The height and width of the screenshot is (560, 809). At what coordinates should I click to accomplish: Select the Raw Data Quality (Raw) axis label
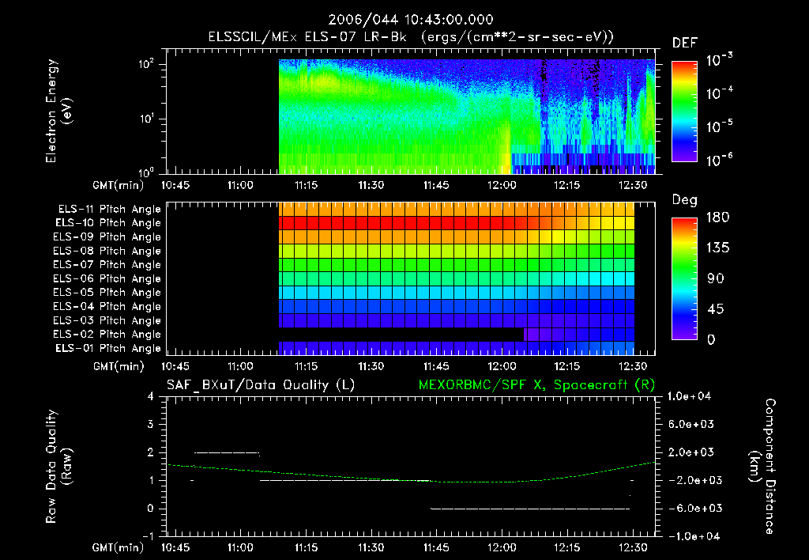point(58,467)
